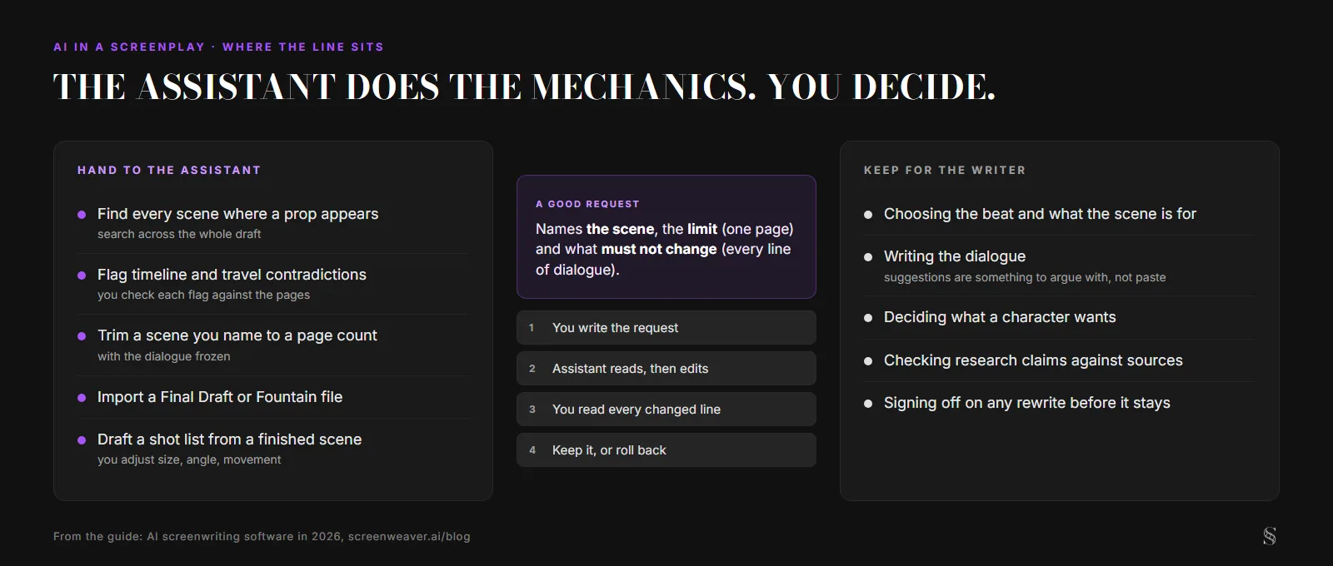1333x566 pixels.
Task: Click the bullet beside 'Import a Final Draft'
Action: (82, 398)
